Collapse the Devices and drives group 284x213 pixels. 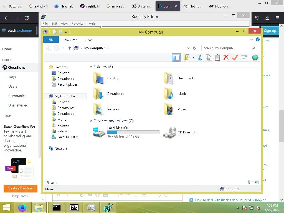(x=91, y=121)
